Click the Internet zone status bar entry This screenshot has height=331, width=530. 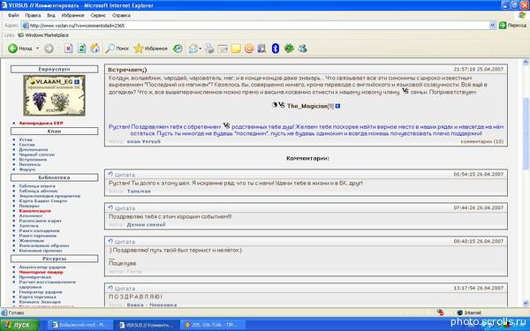469,312
